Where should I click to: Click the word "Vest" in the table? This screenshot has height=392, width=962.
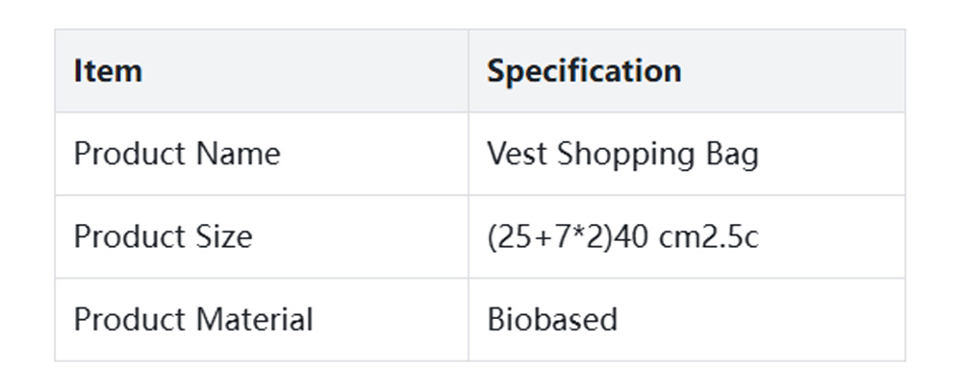coord(518,154)
